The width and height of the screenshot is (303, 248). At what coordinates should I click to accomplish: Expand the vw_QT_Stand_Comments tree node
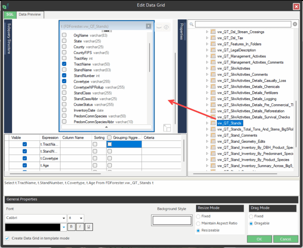coord(207,135)
